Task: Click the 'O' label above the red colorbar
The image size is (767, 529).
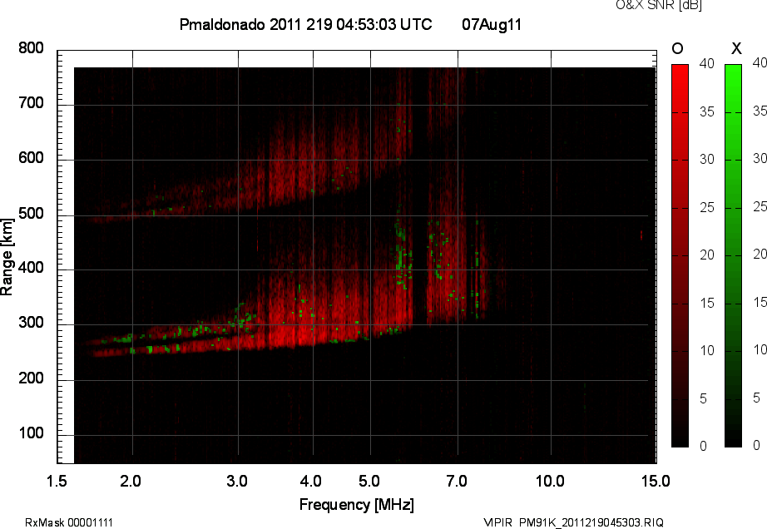Action: 677,48
